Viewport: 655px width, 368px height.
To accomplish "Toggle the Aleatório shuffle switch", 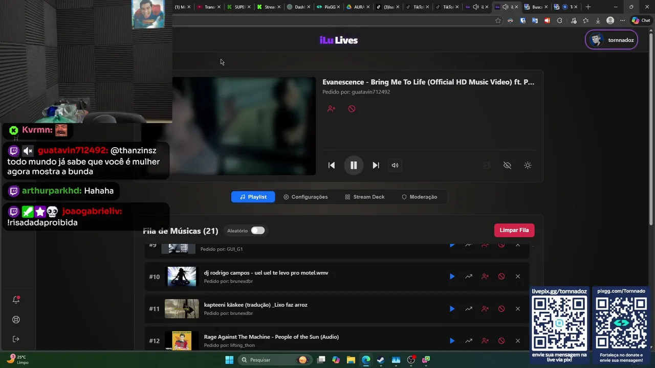I will 257,231.
